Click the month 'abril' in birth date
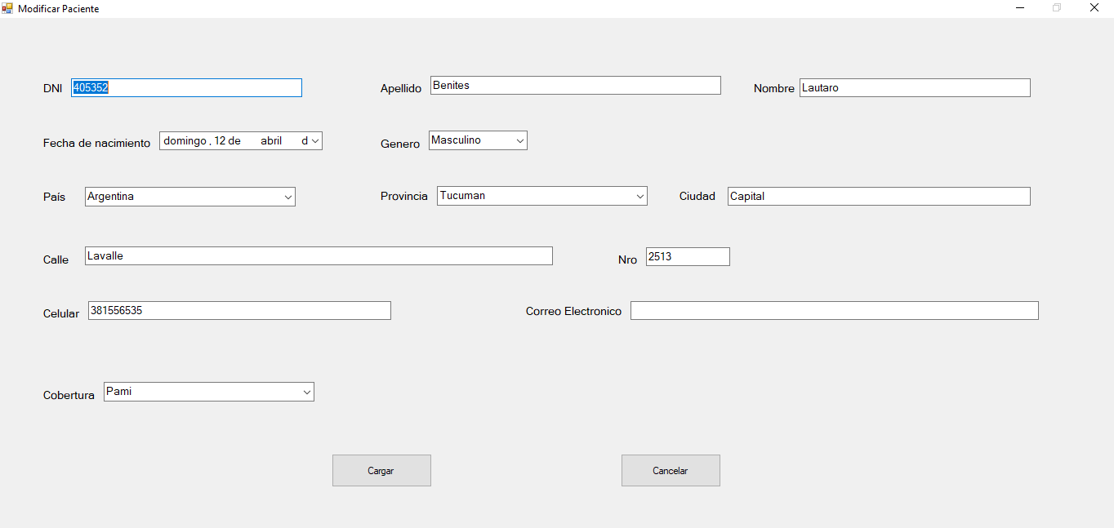 (271, 141)
